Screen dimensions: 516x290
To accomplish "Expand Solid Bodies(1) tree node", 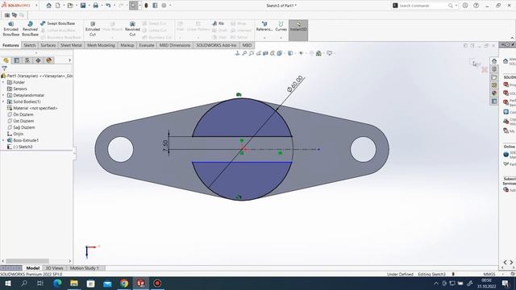I will point(3,101).
